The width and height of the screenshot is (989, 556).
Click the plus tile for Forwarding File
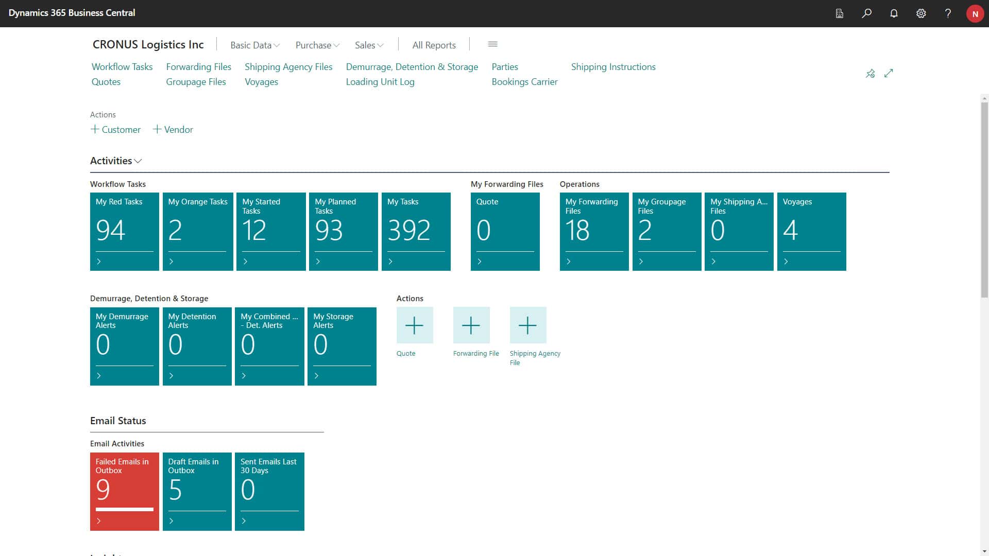(471, 325)
